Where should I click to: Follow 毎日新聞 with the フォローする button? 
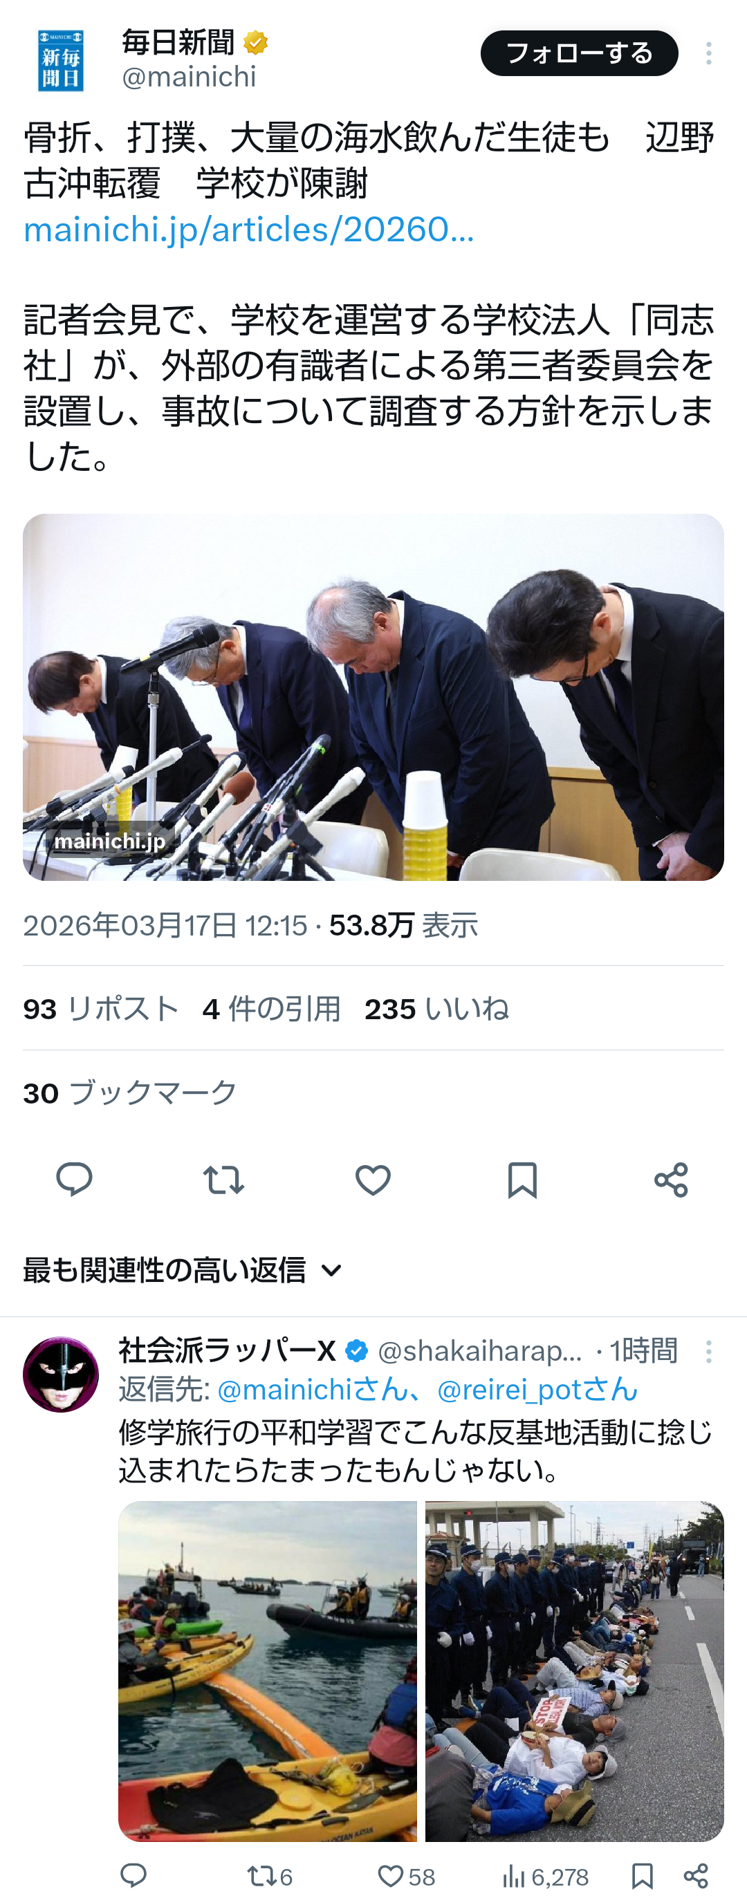click(579, 53)
